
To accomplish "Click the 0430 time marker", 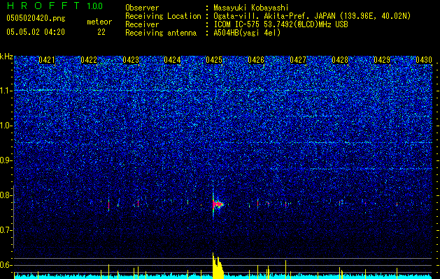I will 424,59.
